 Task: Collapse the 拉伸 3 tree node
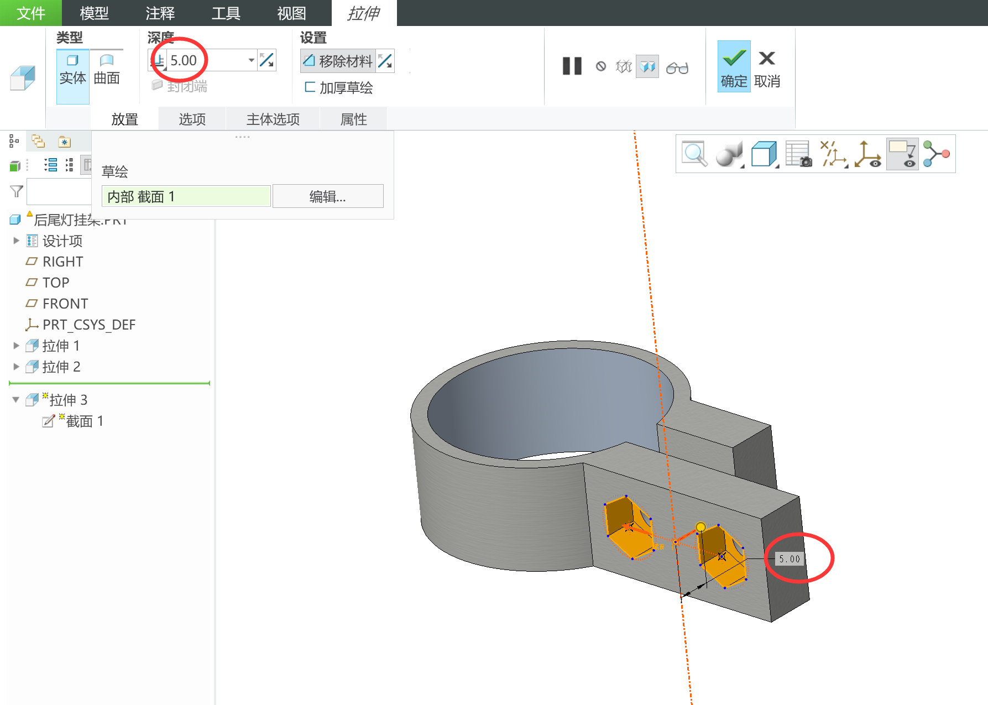pyautogui.click(x=16, y=400)
